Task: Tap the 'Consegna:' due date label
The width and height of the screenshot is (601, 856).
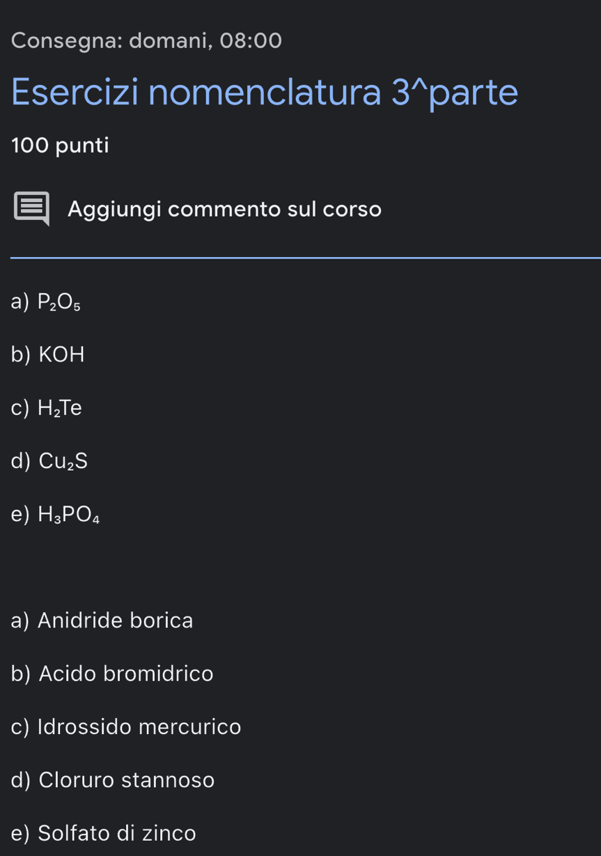Action: (67, 41)
